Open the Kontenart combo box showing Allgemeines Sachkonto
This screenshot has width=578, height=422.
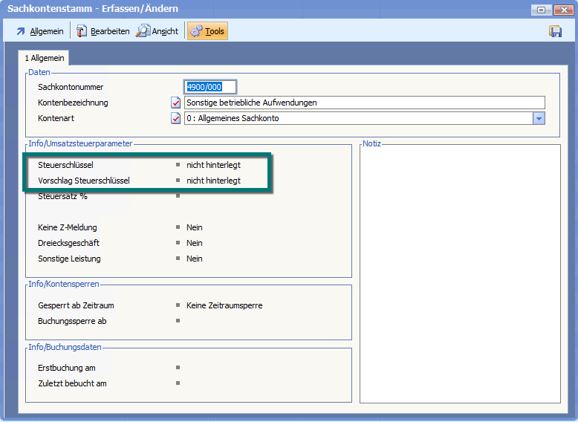click(357, 118)
